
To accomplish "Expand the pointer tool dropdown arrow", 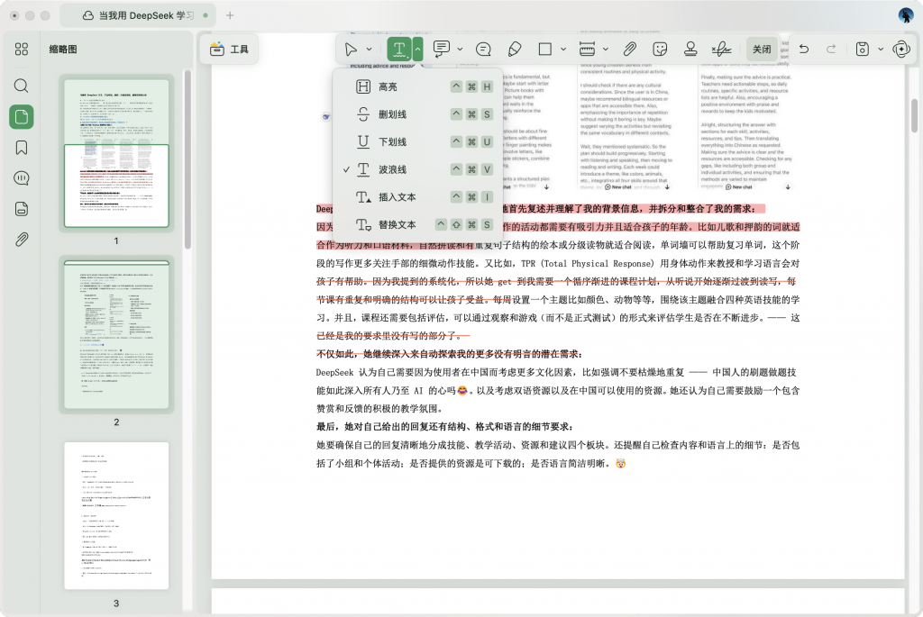I will (369, 50).
